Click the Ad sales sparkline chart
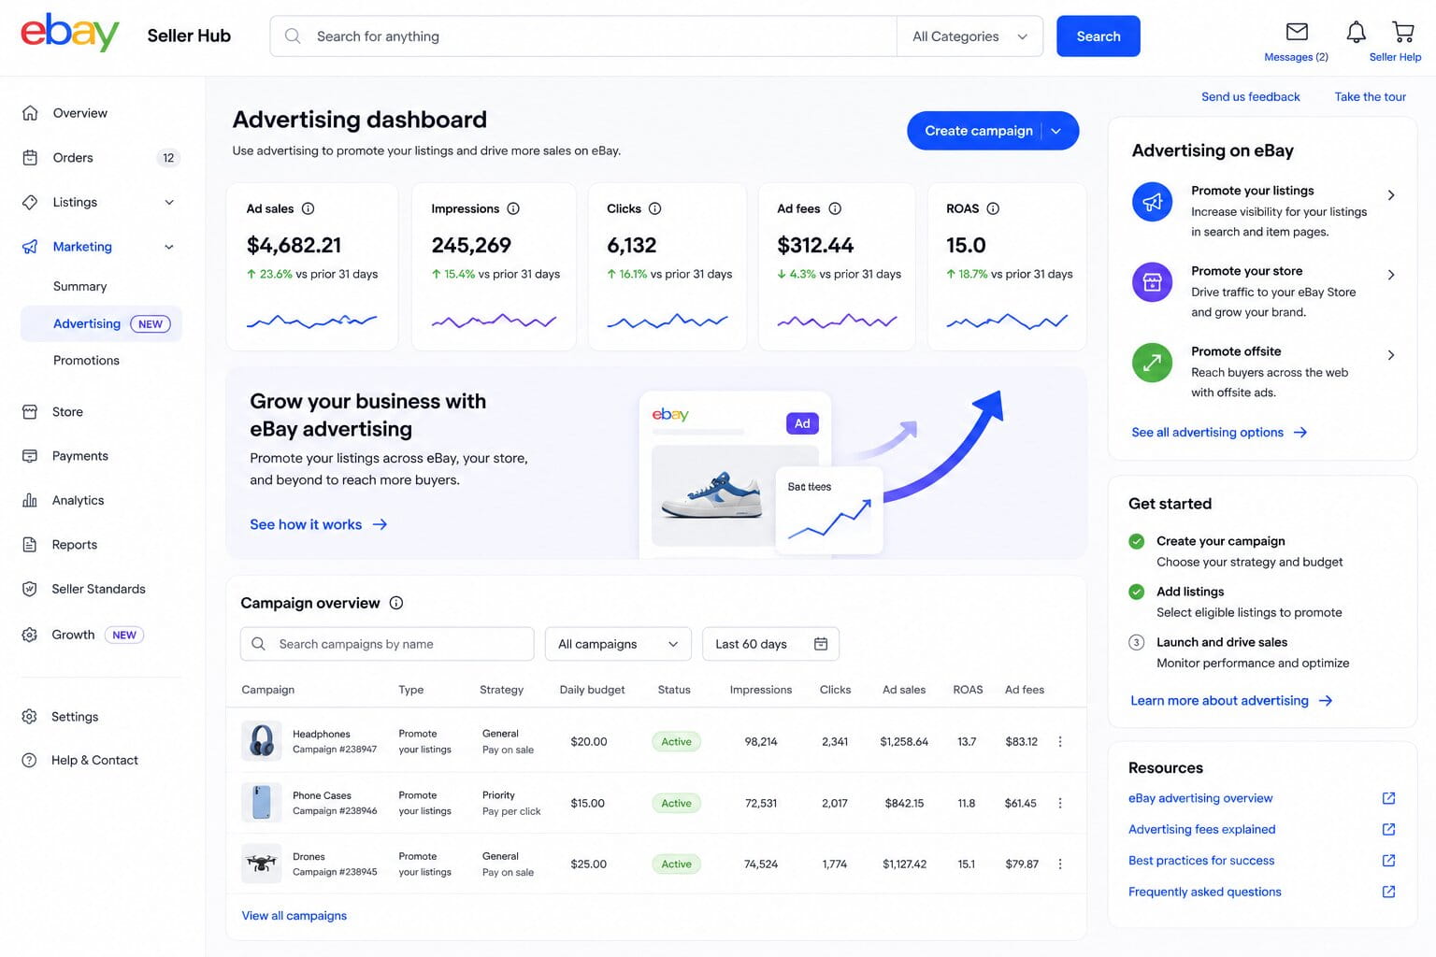Screen dimensions: 1436x957 [x=311, y=321]
